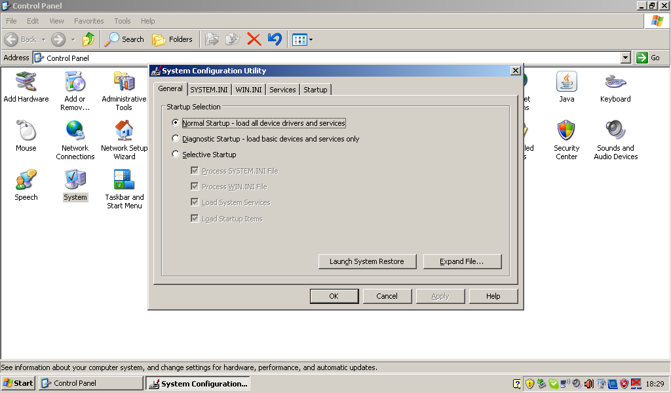Open Add or Remove Programs
This screenshot has width=671, height=393.
[75, 91]
